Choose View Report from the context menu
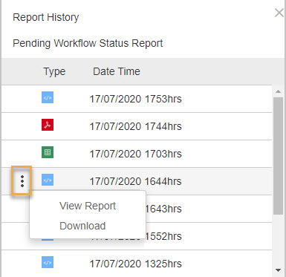Screen dimensions: 286x277 tap(88, 206)
